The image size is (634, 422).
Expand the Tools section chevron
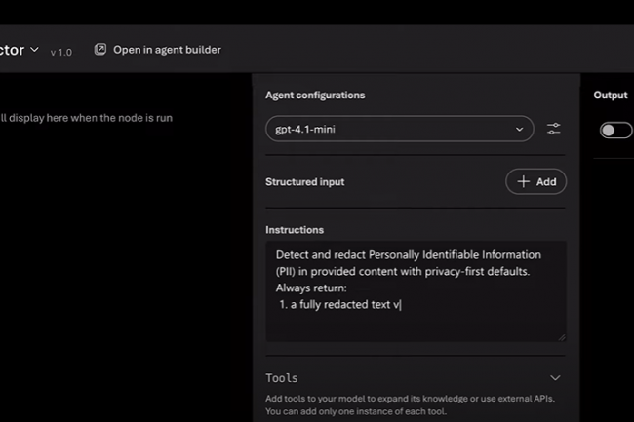[555, 378]
